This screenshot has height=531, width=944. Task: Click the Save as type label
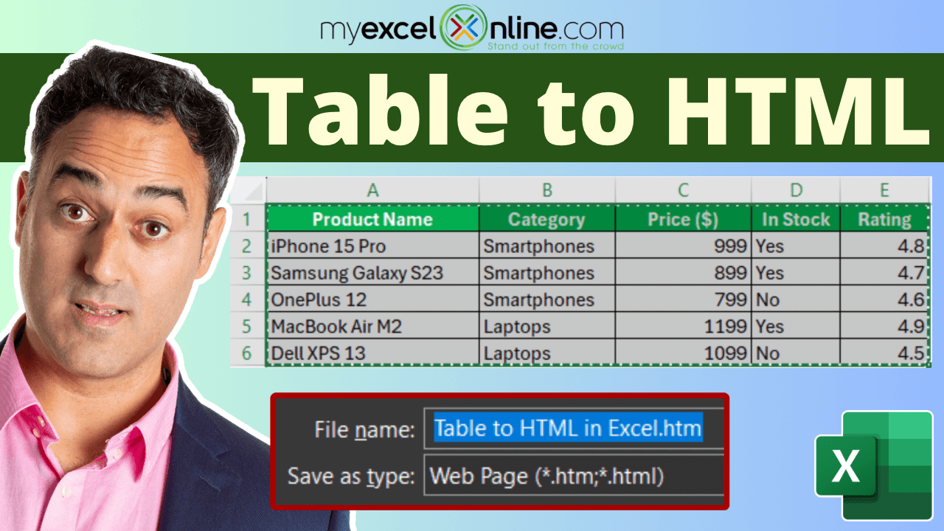[x=353, y=476]
